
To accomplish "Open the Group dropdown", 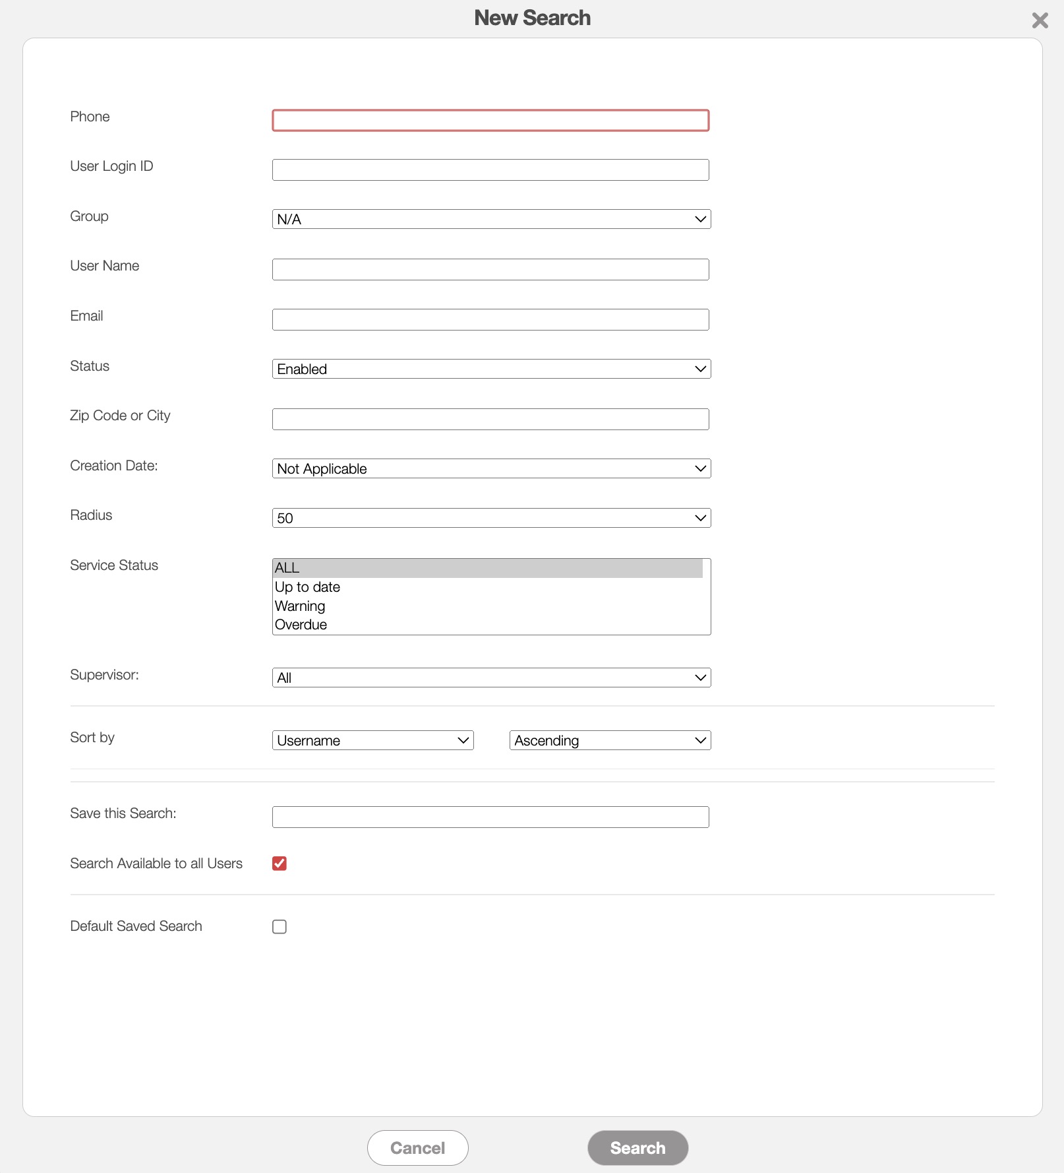I will [490, 220].
